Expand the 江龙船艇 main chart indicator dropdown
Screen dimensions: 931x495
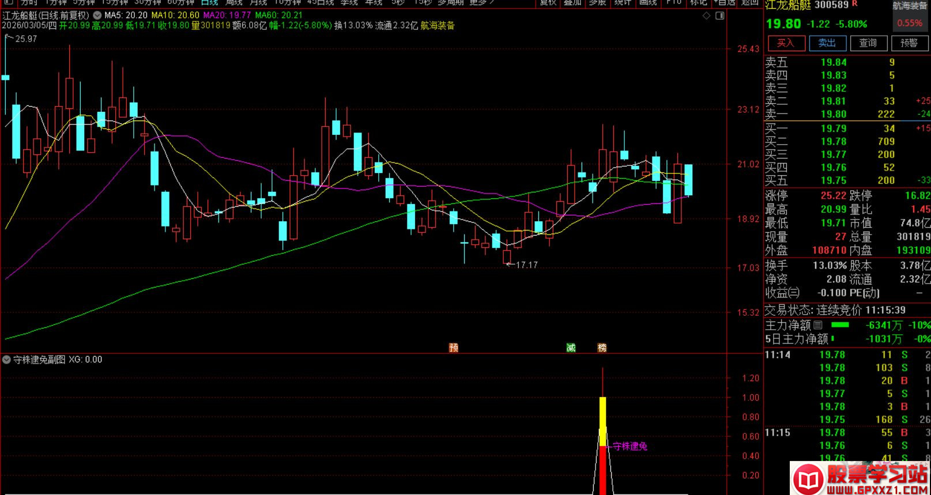[x=96, y=16]
